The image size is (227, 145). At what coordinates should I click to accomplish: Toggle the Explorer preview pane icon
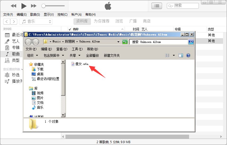tap(181, 55)
